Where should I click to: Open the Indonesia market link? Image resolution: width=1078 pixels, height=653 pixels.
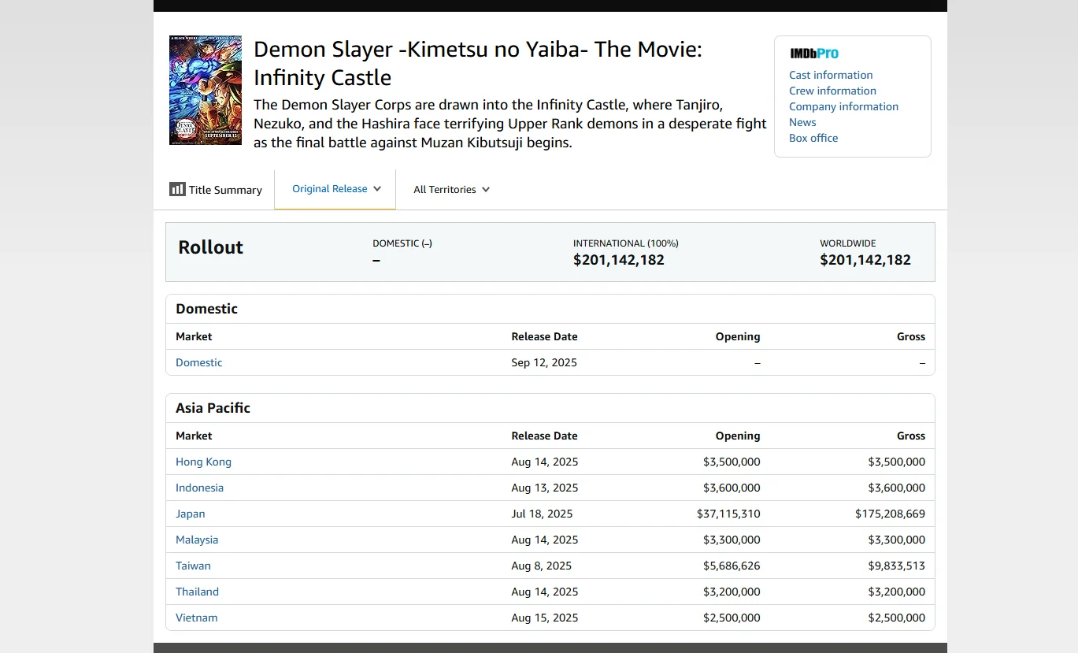pyautogui.click(x=199, y=488)
